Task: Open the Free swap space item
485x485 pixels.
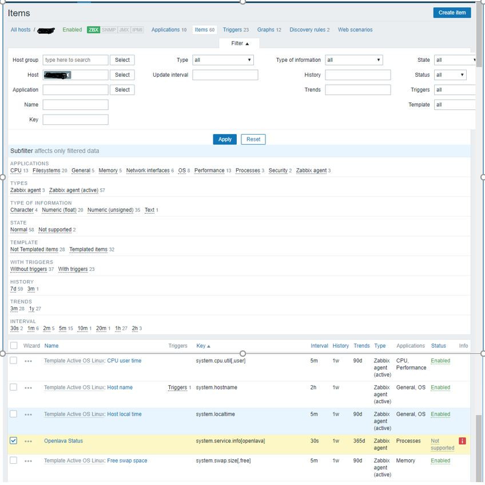Action: click(x=127, y=460)
